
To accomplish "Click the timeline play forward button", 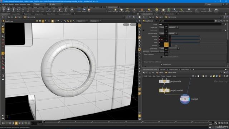I will click(x=19, y=123).
